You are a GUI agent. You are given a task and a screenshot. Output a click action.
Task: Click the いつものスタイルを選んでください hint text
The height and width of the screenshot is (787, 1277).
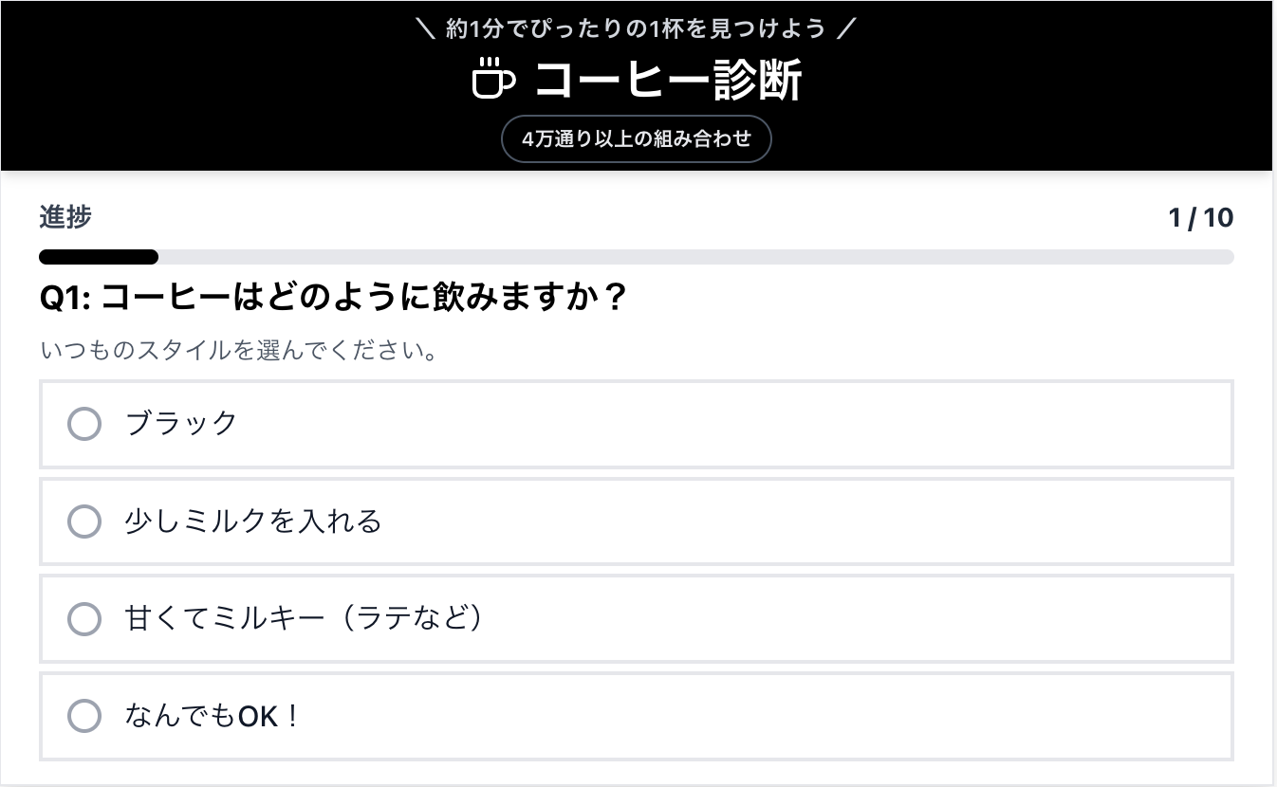coord(239,351)
